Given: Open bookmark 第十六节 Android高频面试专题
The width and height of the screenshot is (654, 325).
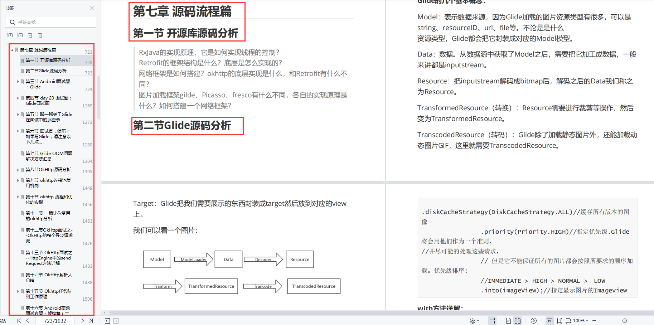Looking at the screenshot, I should click(x=48, y=310).
